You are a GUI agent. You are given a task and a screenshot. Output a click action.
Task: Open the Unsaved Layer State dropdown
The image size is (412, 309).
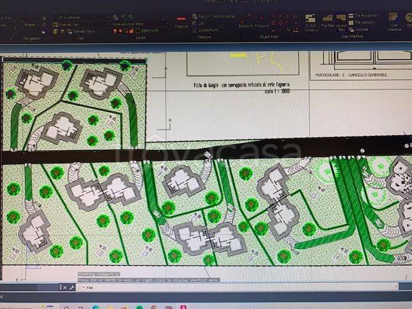[140, 24]
